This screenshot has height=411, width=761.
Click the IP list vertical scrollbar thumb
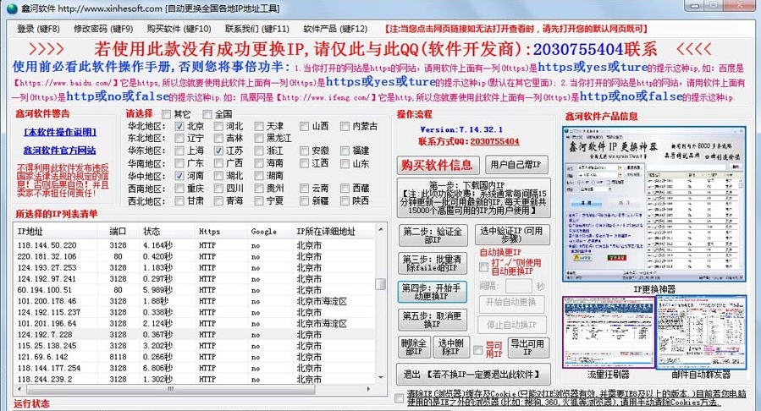[x=381, y=284]
